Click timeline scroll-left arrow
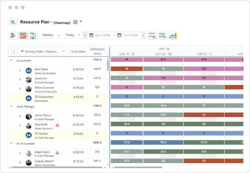Screen dimensions: 250x173 [112, 167]
